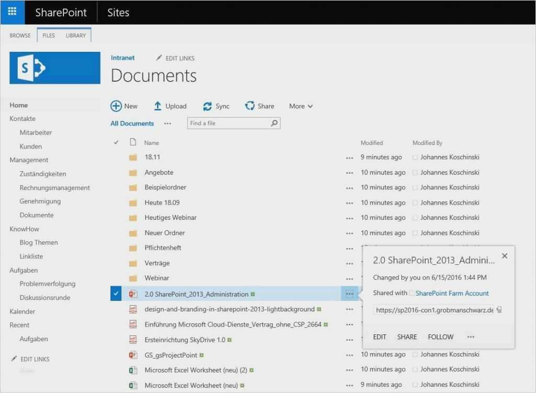This screenshot has width=536, height=393.
Task: Click the All Documents view link
Action: point(132,123)
